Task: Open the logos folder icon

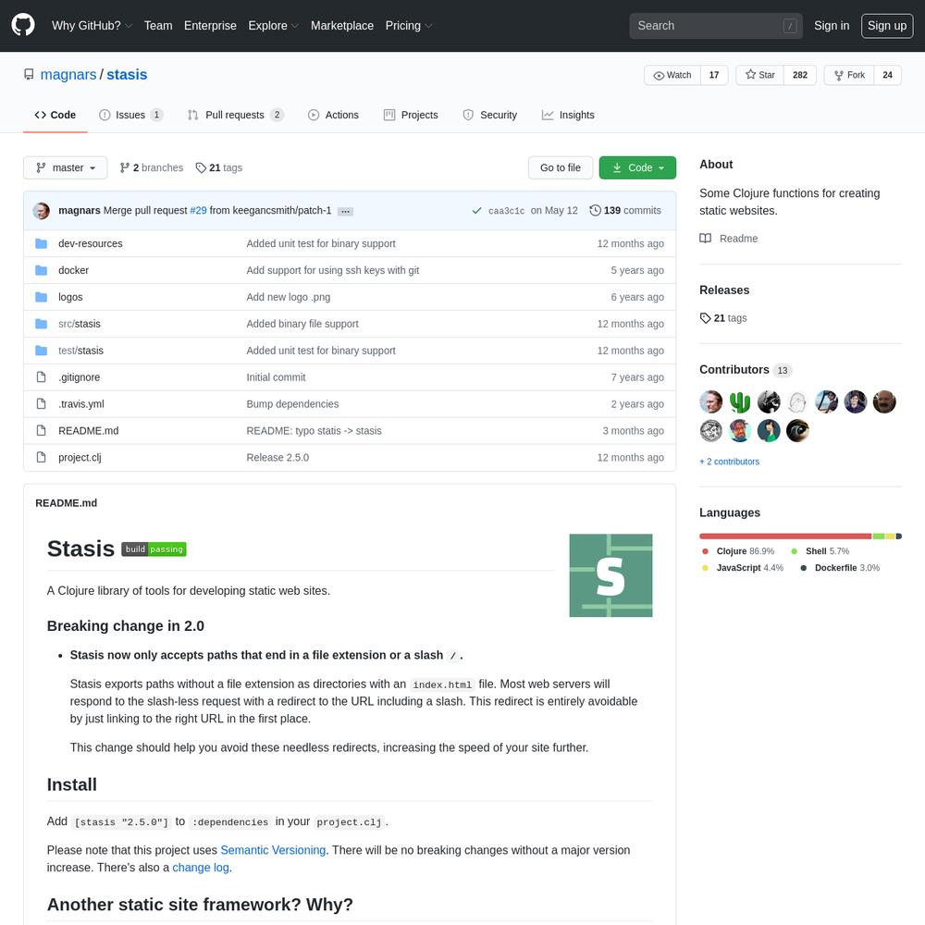Action: click(x=41, y=297)
